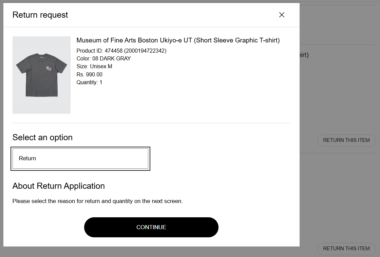Screen dimensions: 380x257
Task: Click the upper RETURN THIS ITEM button
Action: click(x=346, y=140)
